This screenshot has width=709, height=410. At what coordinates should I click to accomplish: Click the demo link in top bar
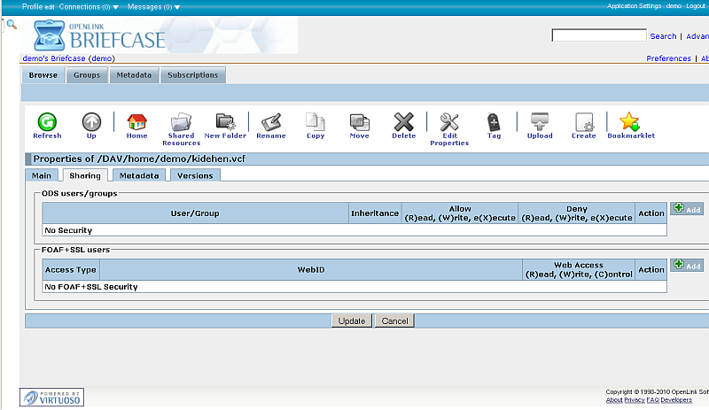click(x=674, y=6)
